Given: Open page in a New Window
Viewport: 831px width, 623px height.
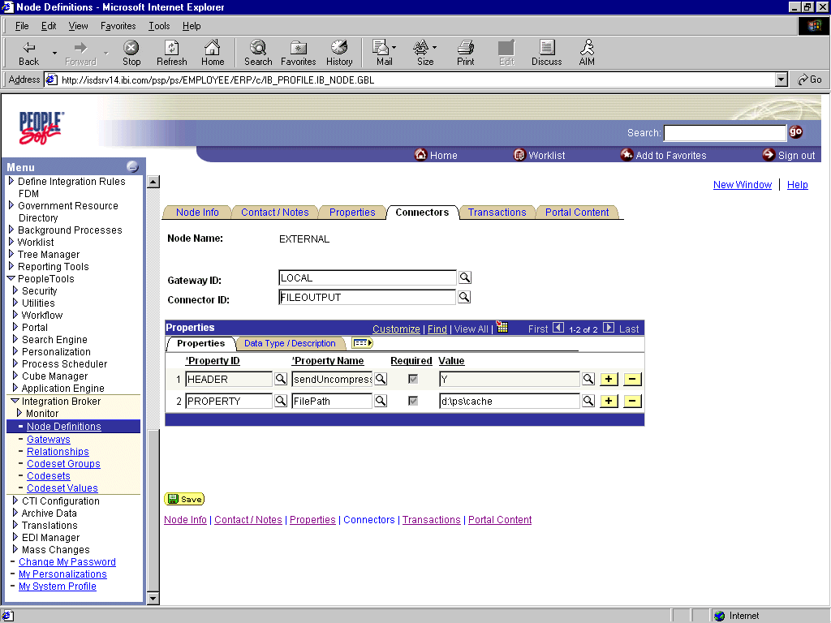Looking at the screenshot, I should point(742,184).
